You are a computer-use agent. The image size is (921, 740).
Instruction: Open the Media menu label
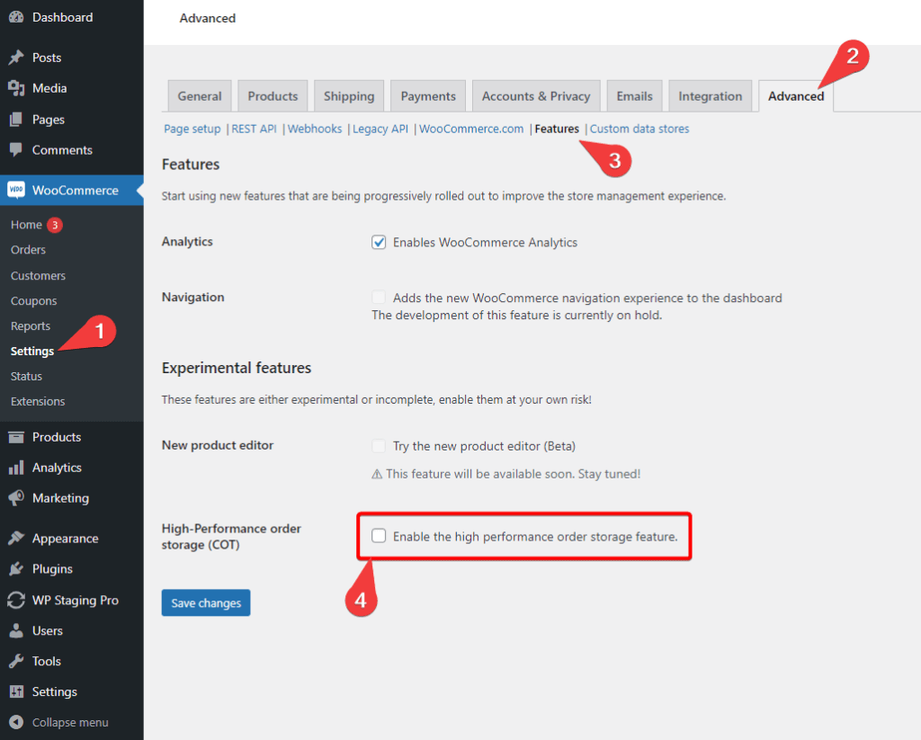pyautogui.click(x=49, y=88)
